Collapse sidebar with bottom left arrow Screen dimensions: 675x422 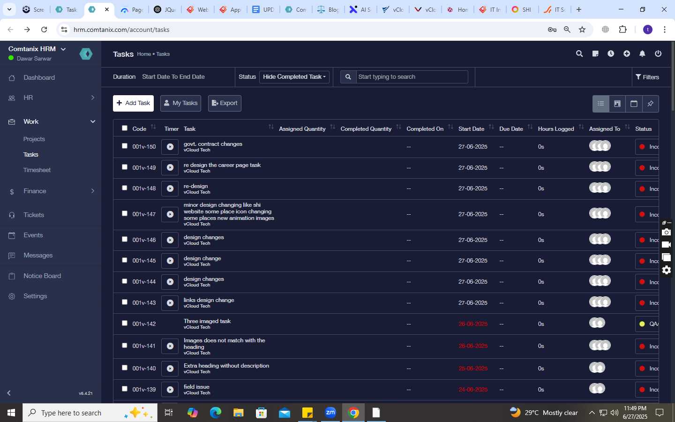[9, 393]
